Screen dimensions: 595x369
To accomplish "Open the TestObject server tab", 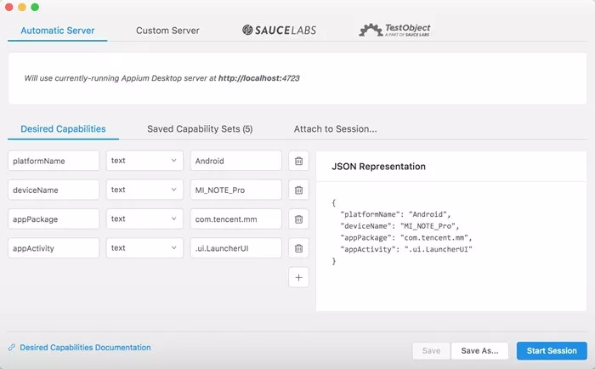I will [394, 30].
